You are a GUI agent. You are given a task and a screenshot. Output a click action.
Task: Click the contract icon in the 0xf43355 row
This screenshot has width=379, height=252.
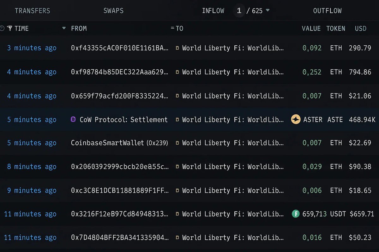(x=177, y=48)
